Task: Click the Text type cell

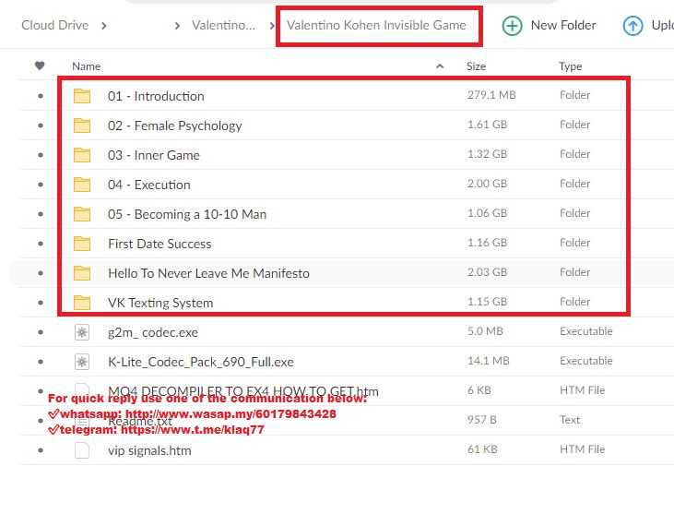Action: tap(570, 419)
